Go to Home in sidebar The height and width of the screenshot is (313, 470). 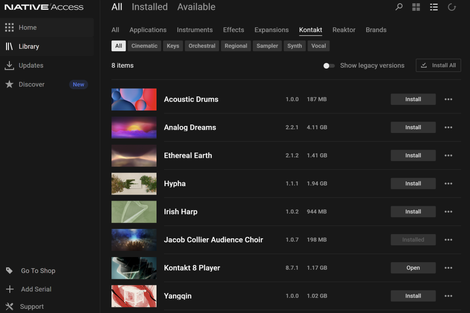point(47,27)
